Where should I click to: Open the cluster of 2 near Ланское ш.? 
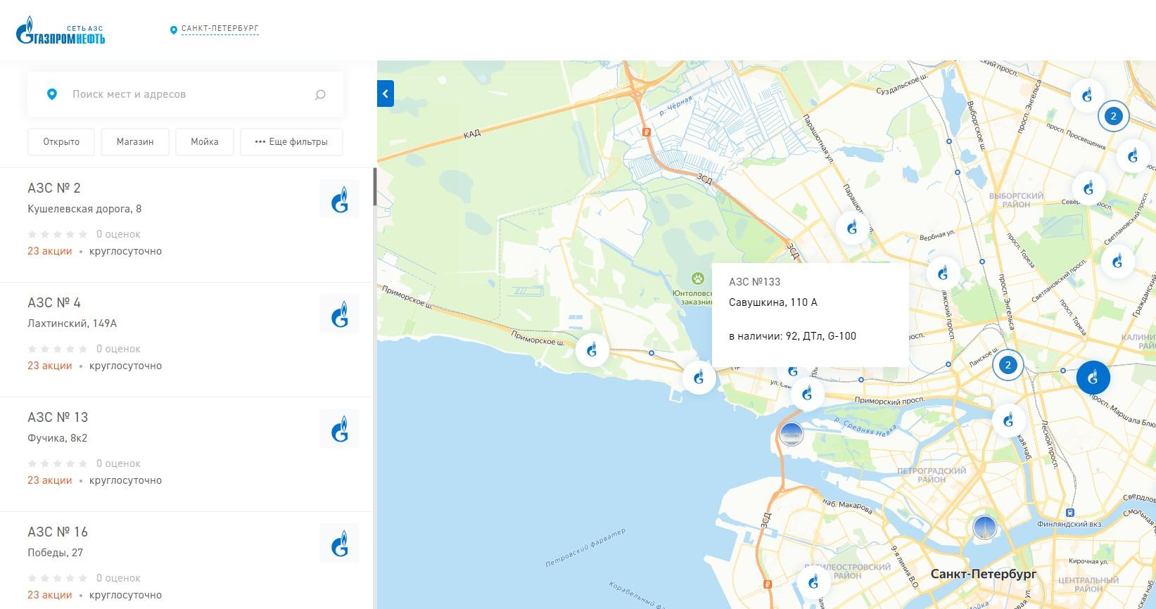(1008, 365)
